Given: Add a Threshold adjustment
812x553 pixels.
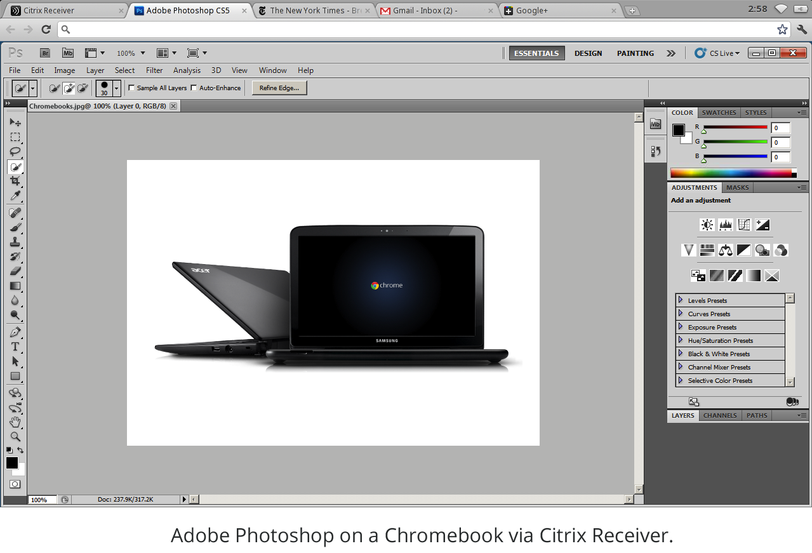Looking at the screenshot, I should pos(735,276).
